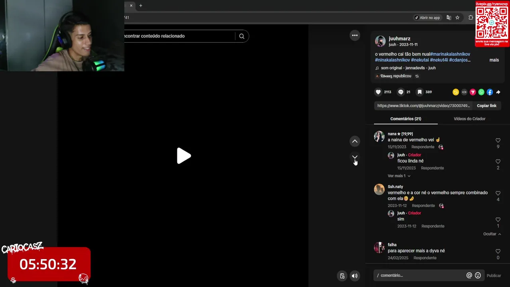510x287 pixels.
Task: Reply to juuh's 'ficou linda né' comment
Action: pyautogui.click(x=432, y=168)
